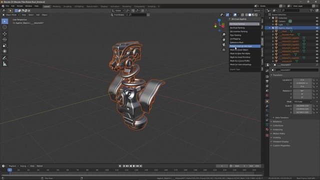Choose Mesh As Voxel Object option
320x180 pixels.
tap(244, 50)
